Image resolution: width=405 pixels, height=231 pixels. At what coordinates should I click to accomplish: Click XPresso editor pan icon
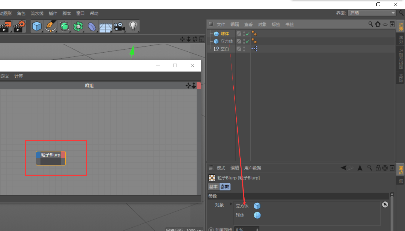(x=188, y=86)
